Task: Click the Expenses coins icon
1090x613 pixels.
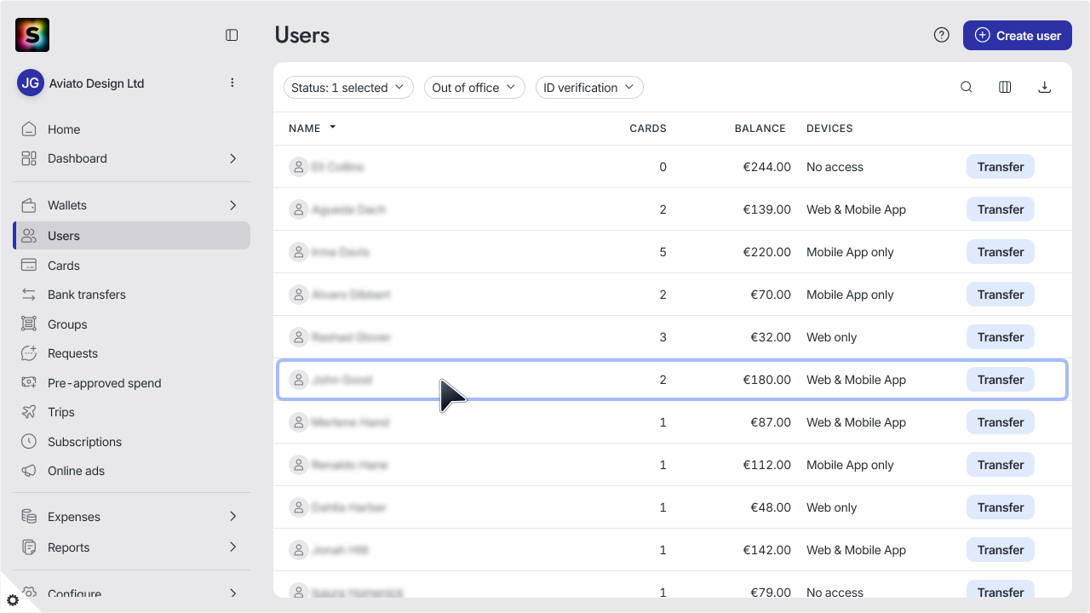Action: click(29, 517)
